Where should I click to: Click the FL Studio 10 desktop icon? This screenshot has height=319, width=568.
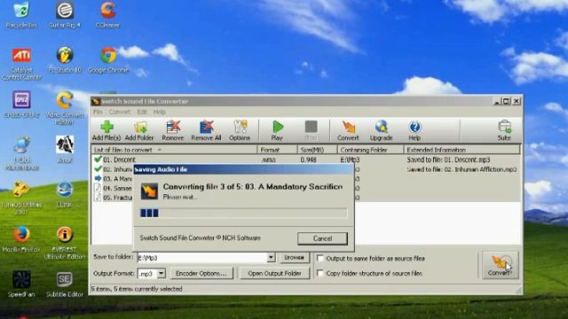(x=65, y=59)
